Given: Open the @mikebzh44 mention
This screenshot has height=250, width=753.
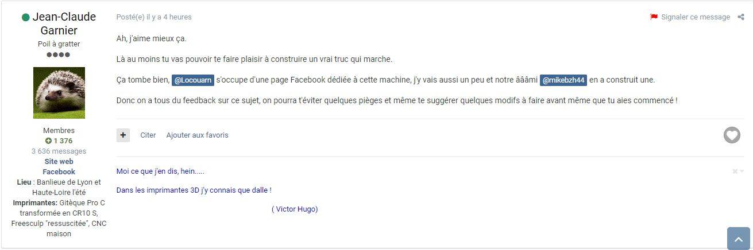Looking at the screenshot, I should tap(563, 80).
